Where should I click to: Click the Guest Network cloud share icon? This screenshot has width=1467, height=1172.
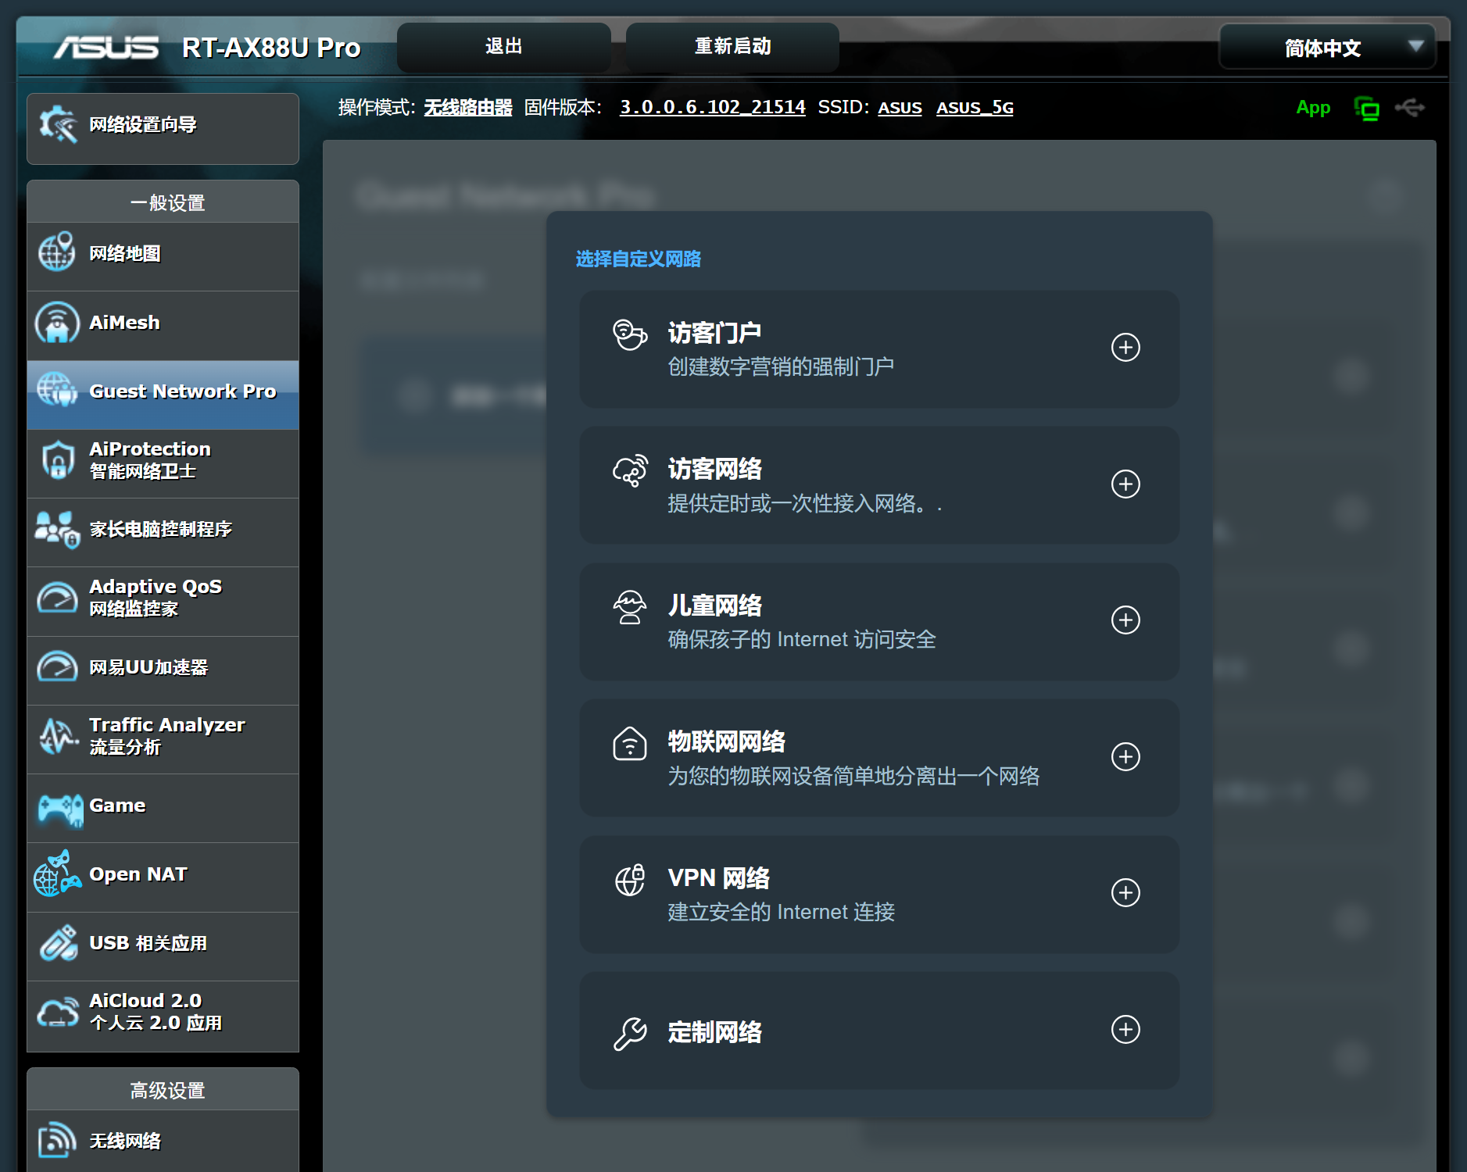[630, 471]
